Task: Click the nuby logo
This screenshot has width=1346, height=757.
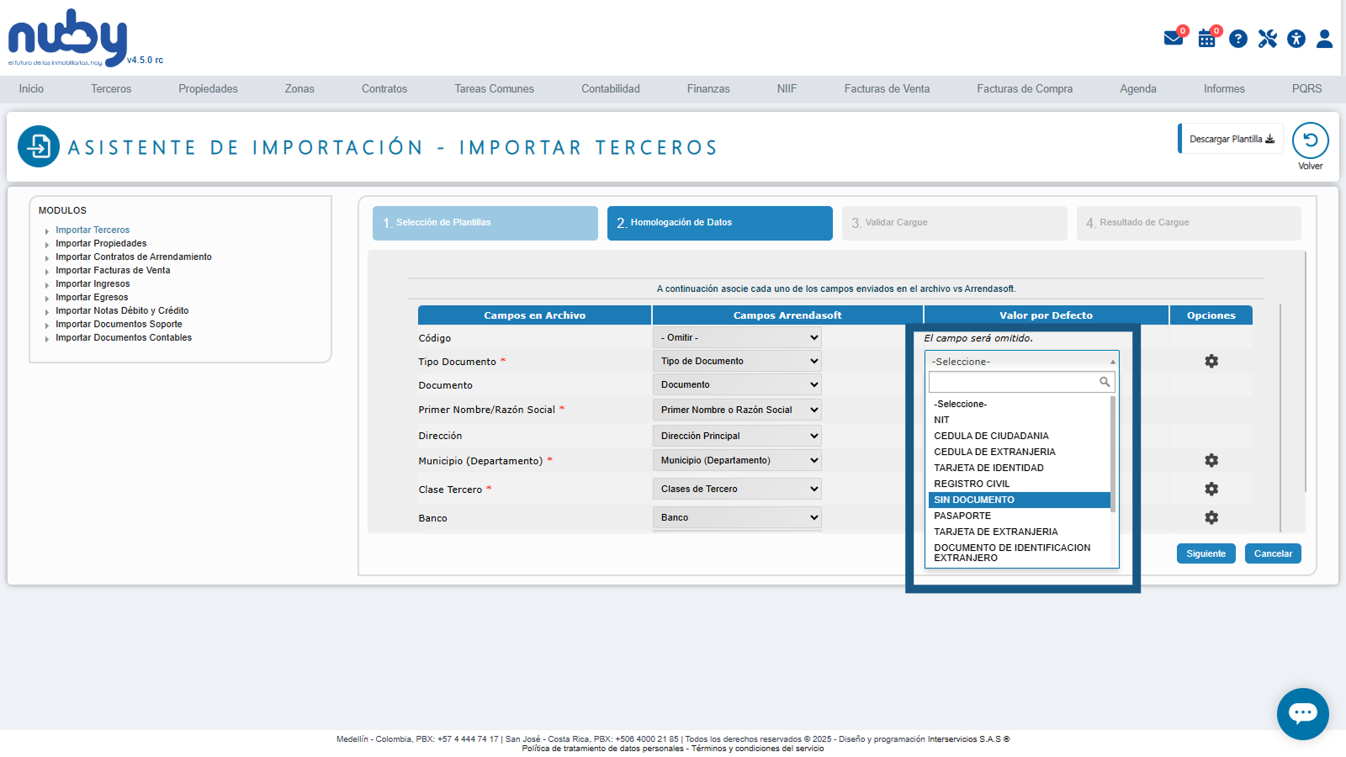Action: (67, 38)
